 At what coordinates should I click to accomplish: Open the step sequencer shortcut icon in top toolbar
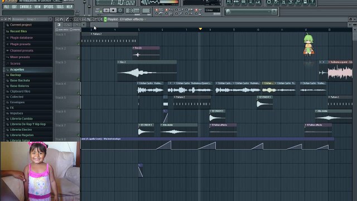(x=237, y=2)
